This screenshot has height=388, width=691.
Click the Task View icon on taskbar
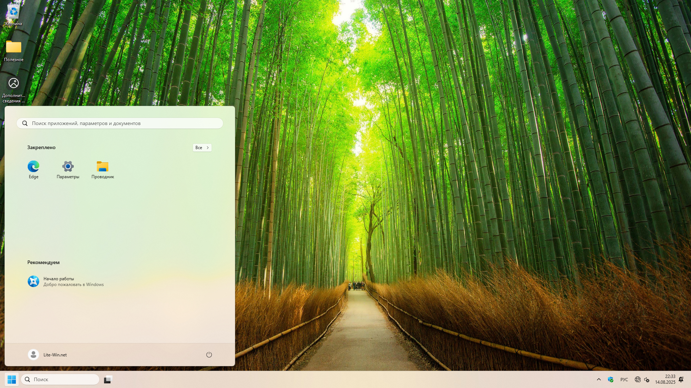point(108,380)
